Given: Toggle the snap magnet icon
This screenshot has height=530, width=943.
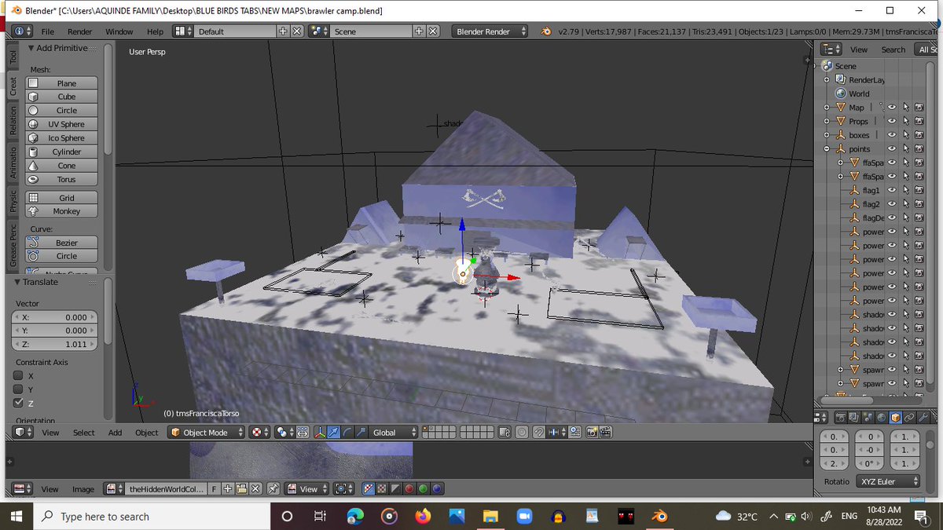Looking at the screenshot, I should click(538, 433).
